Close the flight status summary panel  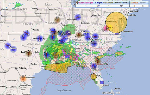pos(147,2)
